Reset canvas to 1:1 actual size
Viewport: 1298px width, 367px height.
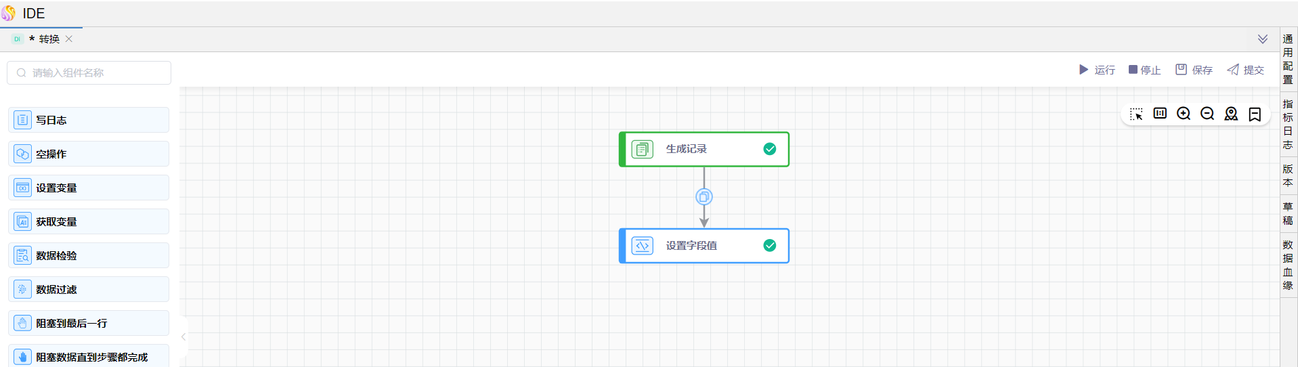pyautogui.click(x=1160, y=114)
